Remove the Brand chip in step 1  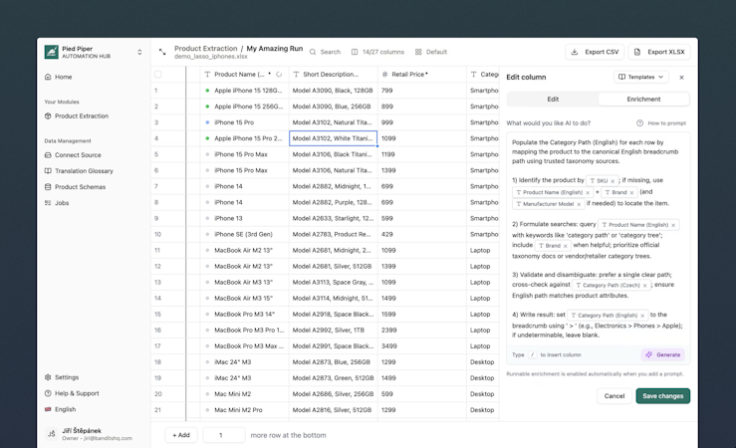point(631,193)
